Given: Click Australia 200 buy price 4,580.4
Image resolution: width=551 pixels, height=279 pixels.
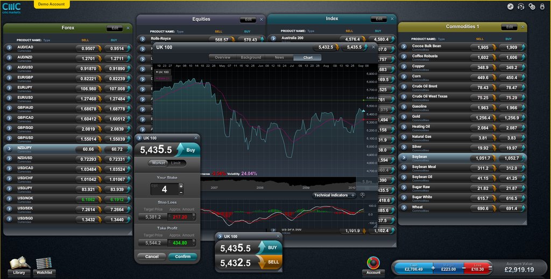Looking at the screenshot, I should click(382, 39).
